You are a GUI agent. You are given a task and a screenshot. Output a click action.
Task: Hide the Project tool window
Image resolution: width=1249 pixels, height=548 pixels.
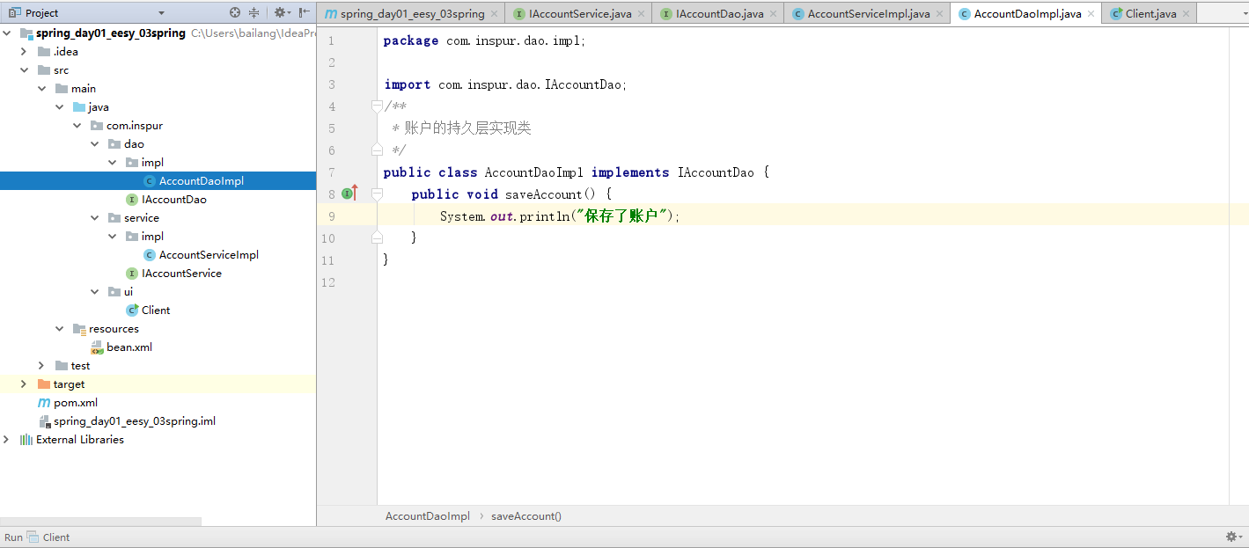click(x=305, y=12)
